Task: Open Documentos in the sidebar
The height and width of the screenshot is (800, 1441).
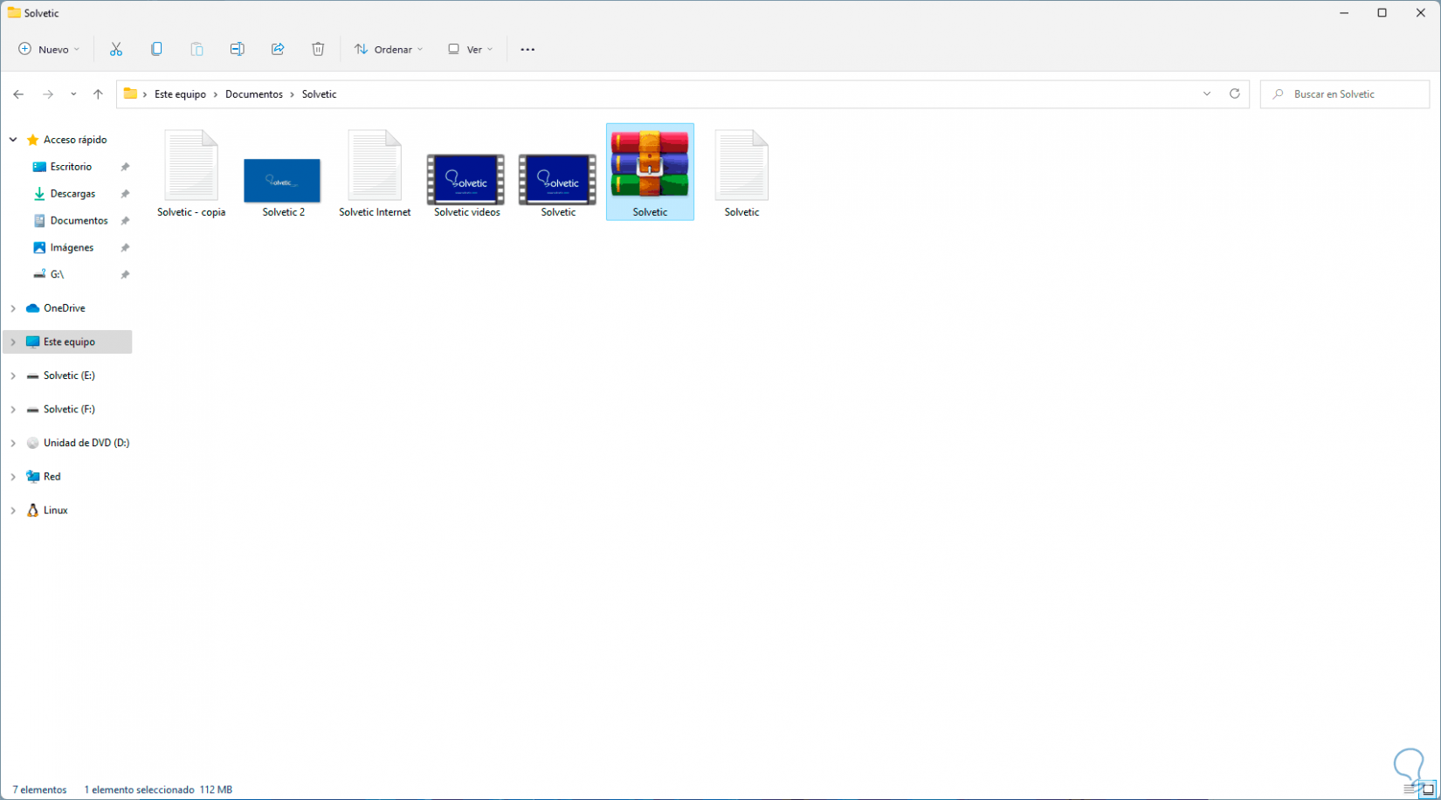Action: point(79,221)
